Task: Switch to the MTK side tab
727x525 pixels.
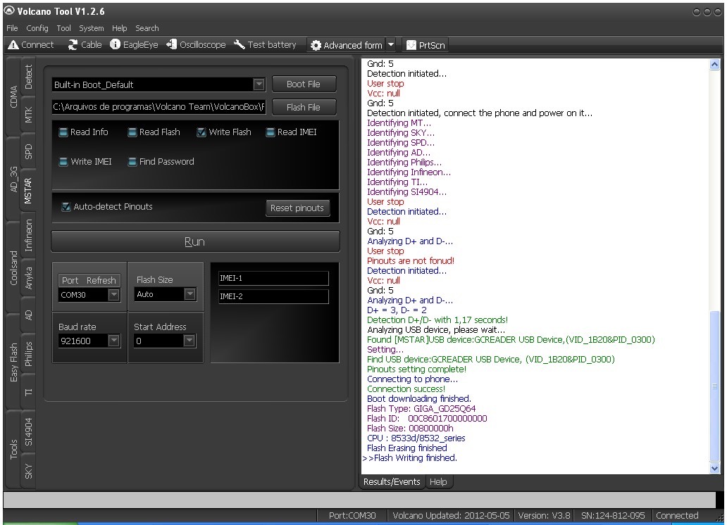Action: point(28,115)
